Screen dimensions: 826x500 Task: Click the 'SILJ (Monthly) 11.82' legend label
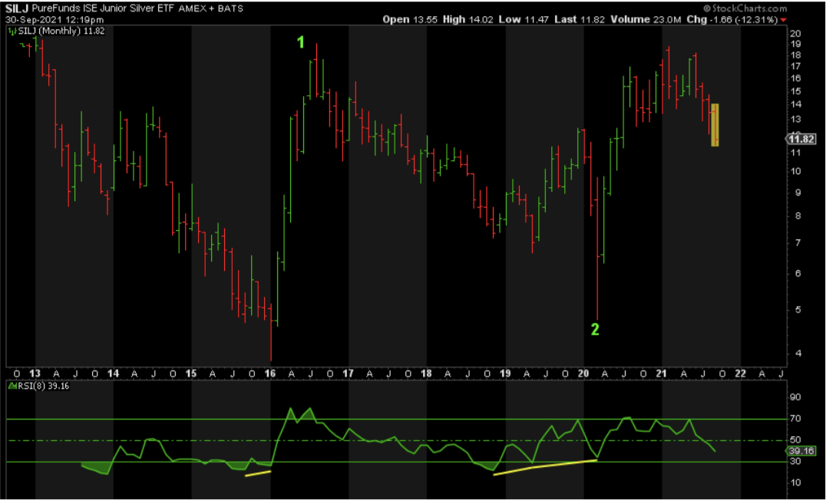pos(61,31)
